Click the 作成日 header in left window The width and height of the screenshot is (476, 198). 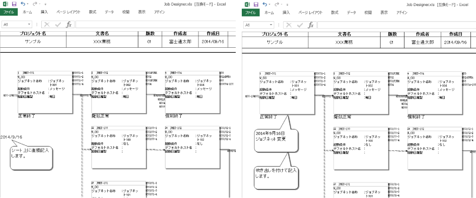point(213,34)
